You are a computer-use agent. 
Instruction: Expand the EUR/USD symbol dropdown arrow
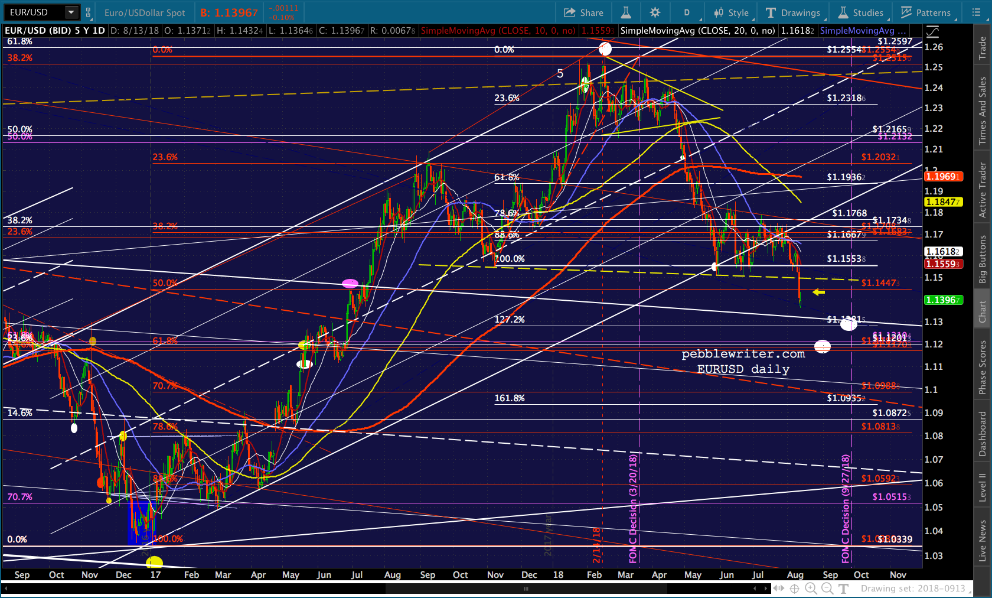coord(71,12)
